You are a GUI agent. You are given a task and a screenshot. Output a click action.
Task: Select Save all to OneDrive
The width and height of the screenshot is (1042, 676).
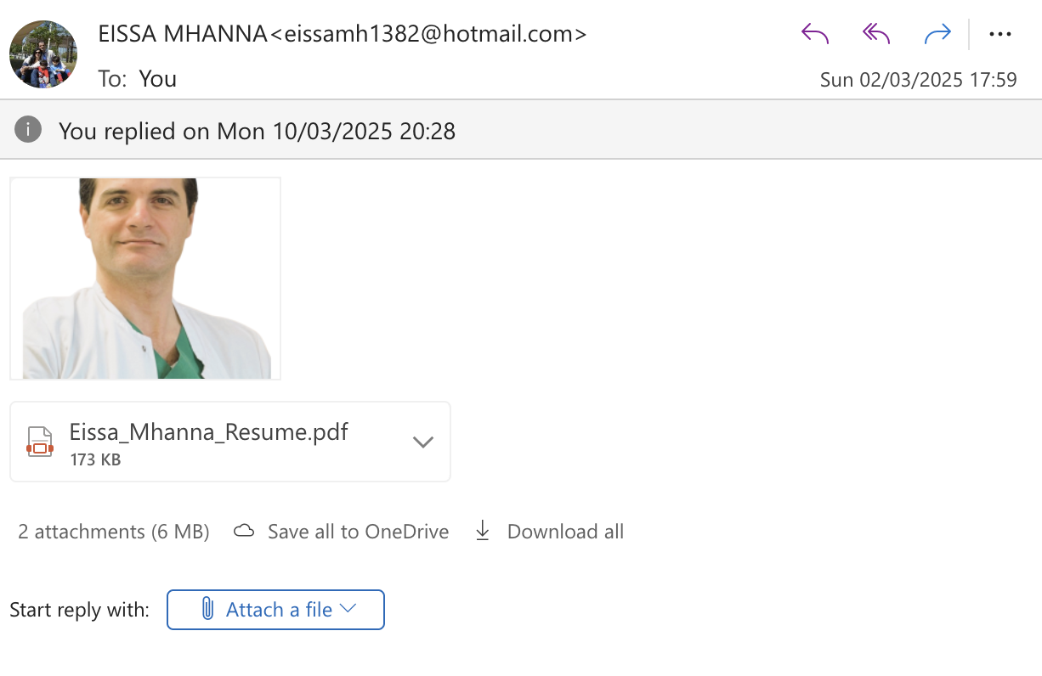(x=358, y=532)
